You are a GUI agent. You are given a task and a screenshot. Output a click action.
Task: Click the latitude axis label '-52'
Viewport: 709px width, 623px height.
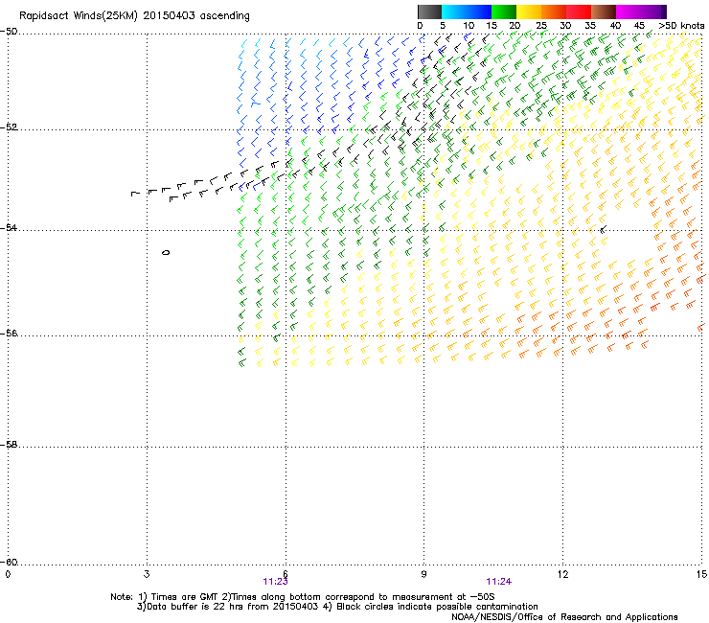[9, 127]
